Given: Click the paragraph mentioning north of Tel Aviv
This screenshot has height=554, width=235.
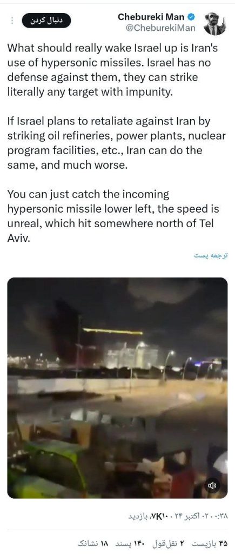Looking at the screenshot, I should coord(113,216).
